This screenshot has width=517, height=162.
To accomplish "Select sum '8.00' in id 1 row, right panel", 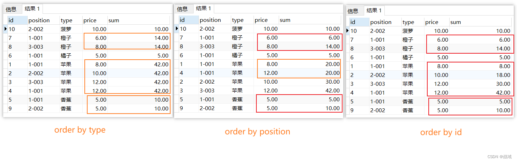I will pyautogui.click(x=481, y=66).
